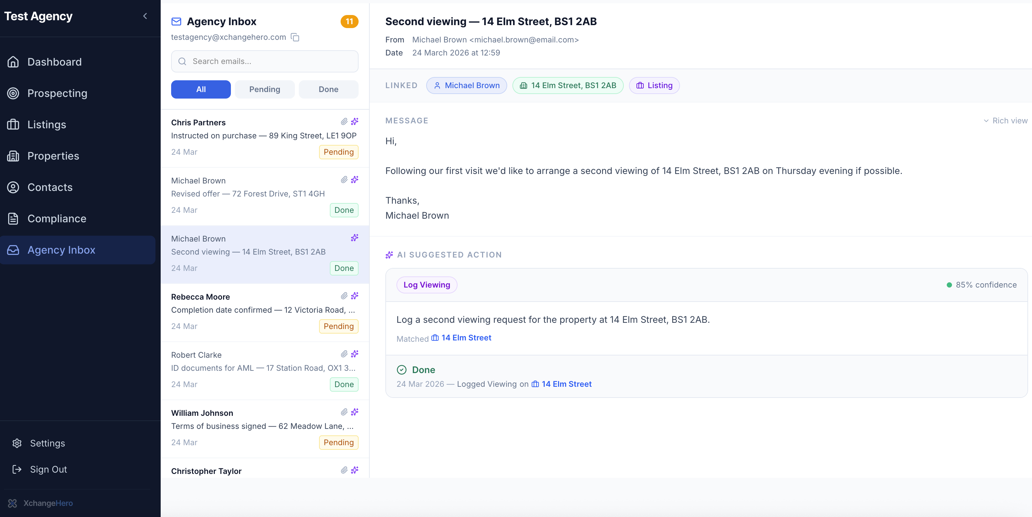Switch to the Pending filter tab
The image size is (1032, 517).
click(x=265, y=89)
